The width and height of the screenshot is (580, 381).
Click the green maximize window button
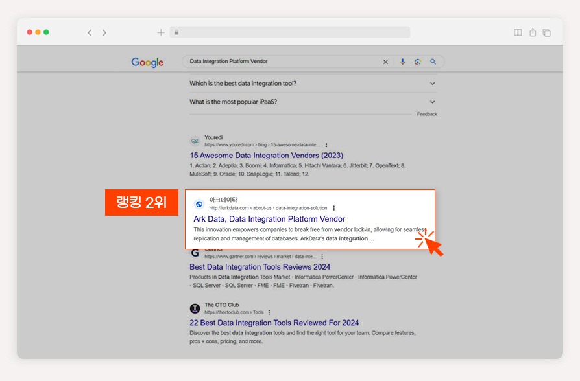(x=46, y=32)
